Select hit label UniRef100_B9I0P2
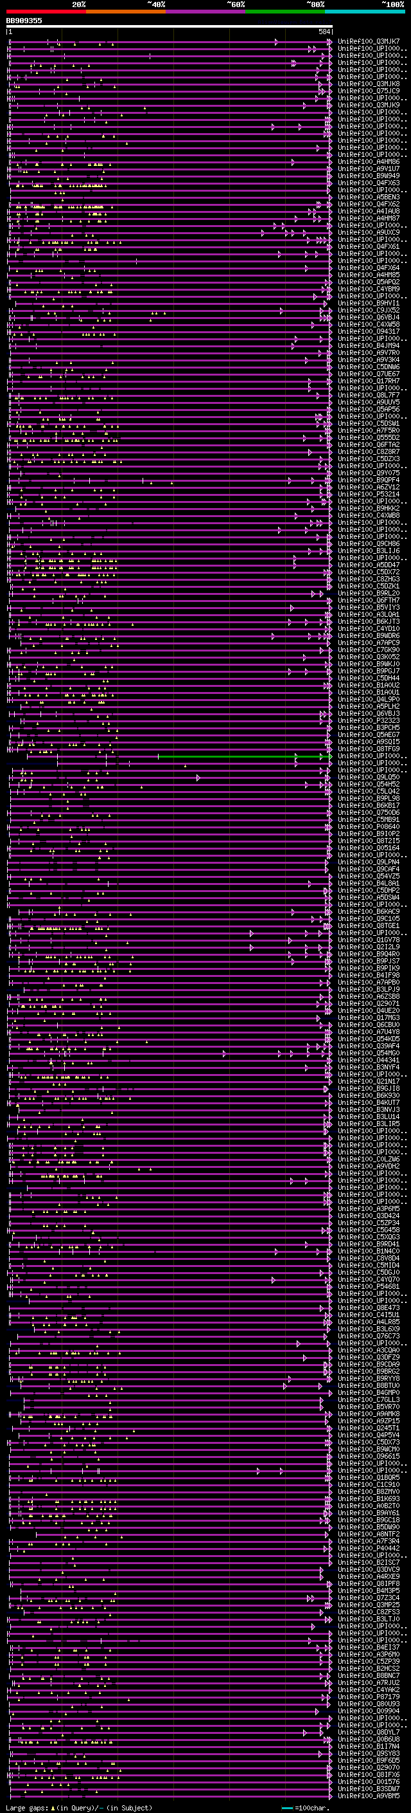This screenshot has height=1813, width=411. [x=369, y=834]
